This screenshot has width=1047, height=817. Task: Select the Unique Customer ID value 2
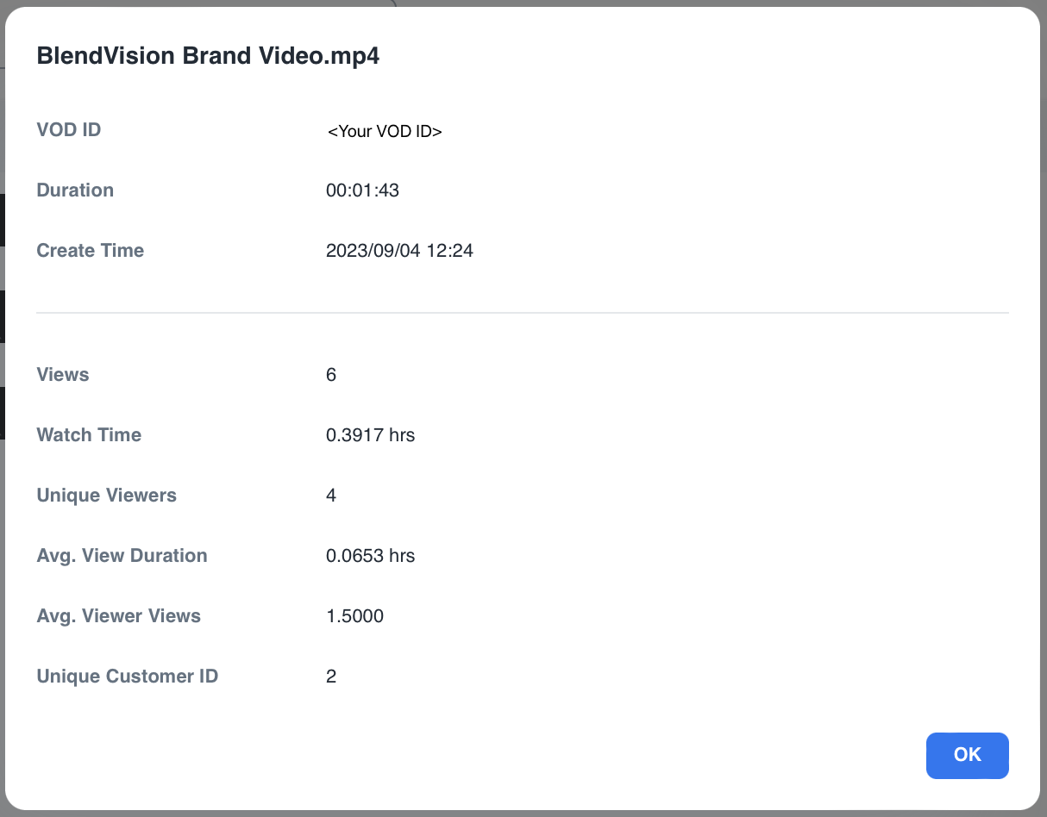[x=331, y=677]
